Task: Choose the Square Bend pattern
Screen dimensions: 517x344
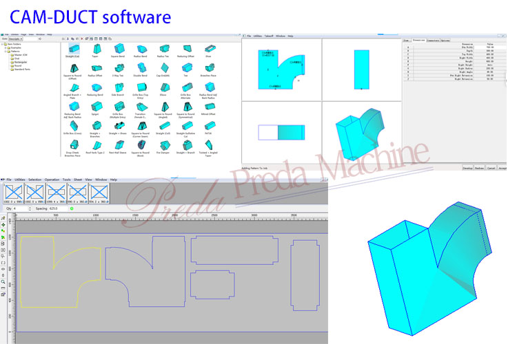Action: tap(119, 49)
